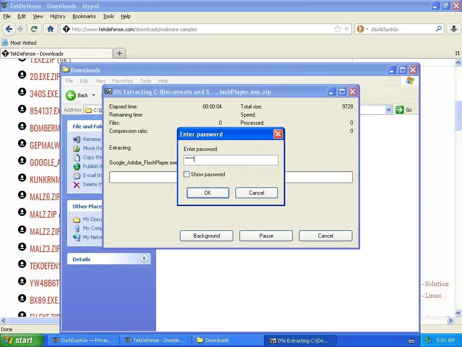Toggle the Show password checkbox
Viewport: 462px width, 347px height.
(186, 174)
